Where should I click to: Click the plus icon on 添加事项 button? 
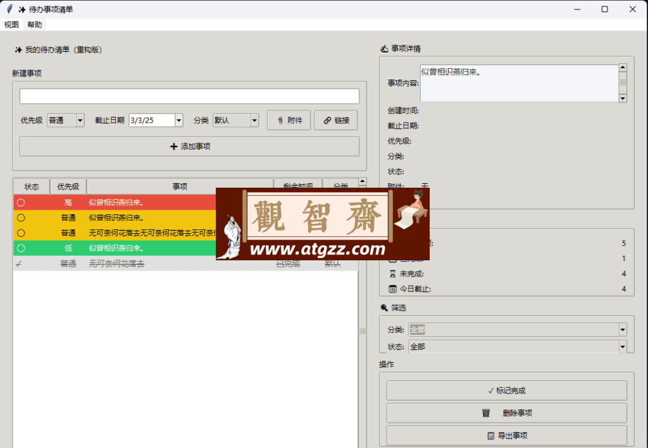pos(173,147)
